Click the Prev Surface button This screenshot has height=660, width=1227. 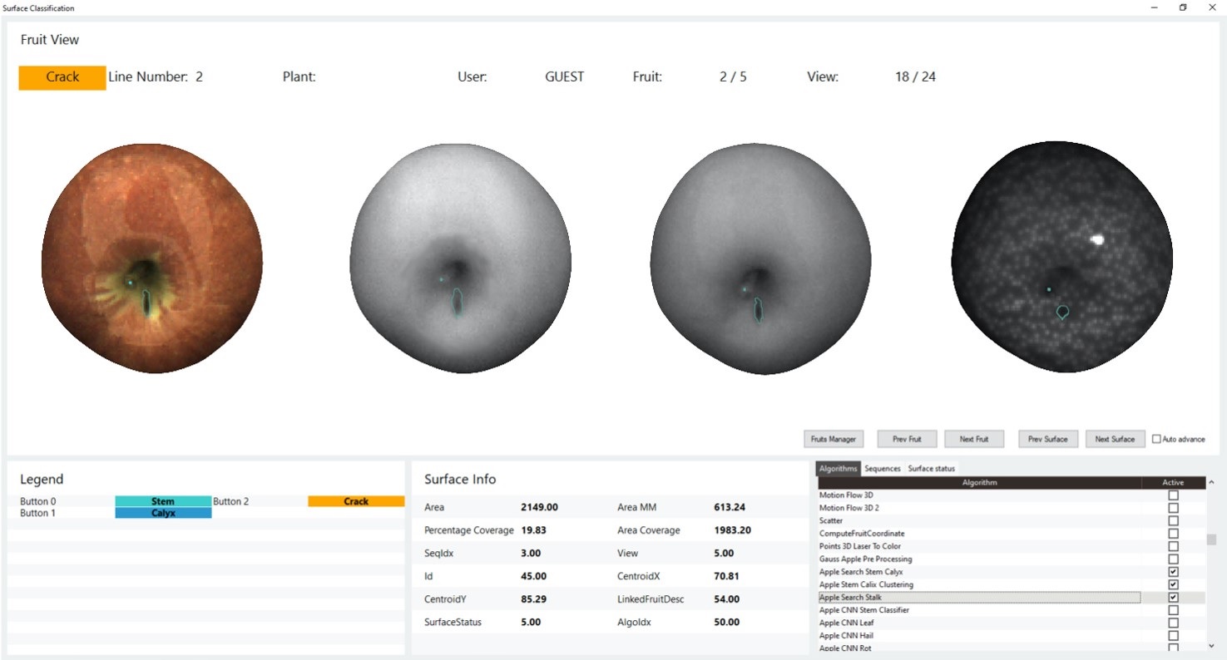point(1047,439)
